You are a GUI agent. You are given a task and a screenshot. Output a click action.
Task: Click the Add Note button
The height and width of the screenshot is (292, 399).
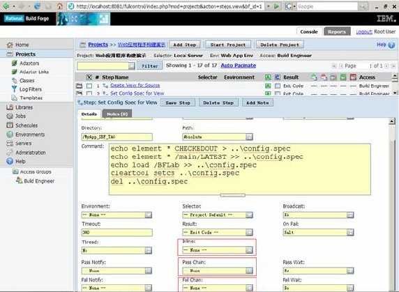tap(257, 103)
